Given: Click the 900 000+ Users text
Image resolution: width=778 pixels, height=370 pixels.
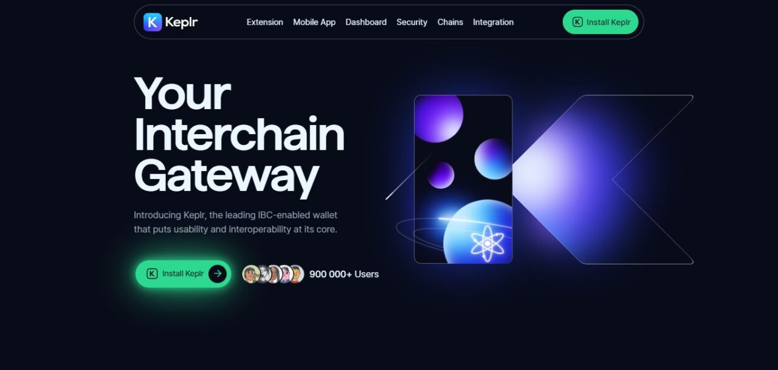Looking at the screenshot, I should click(344, 274).
